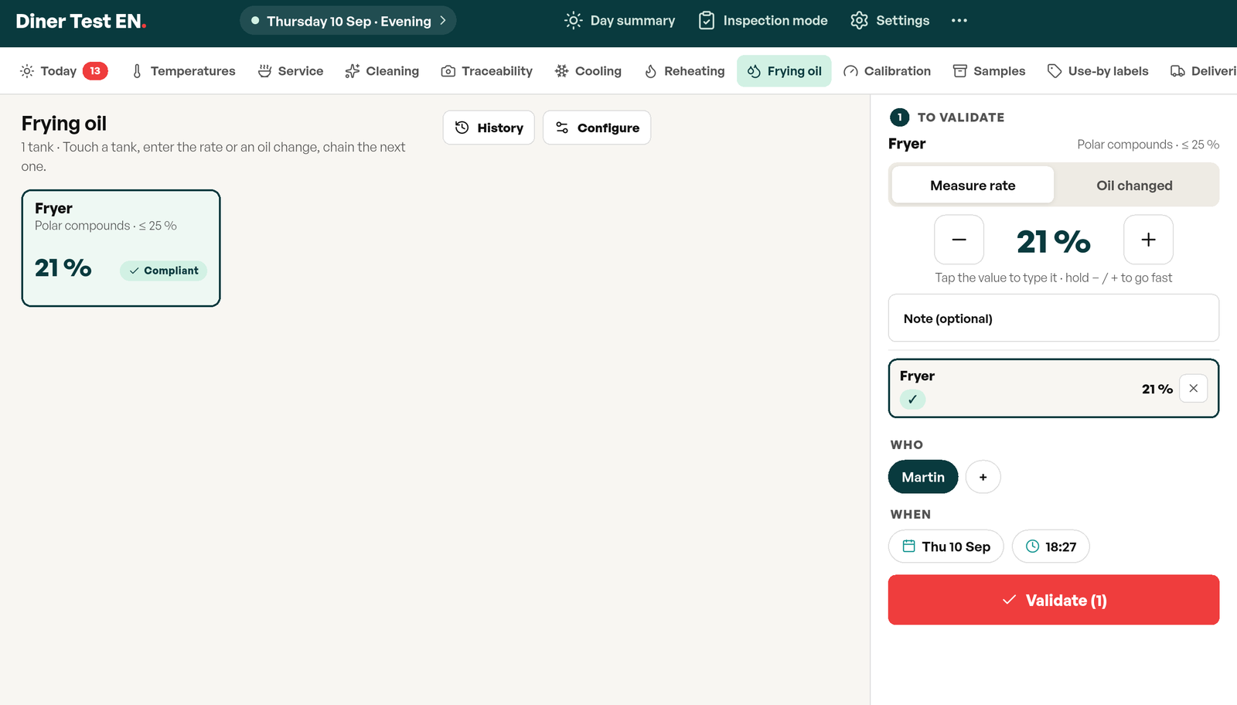Open the Traceability tab

486,71
